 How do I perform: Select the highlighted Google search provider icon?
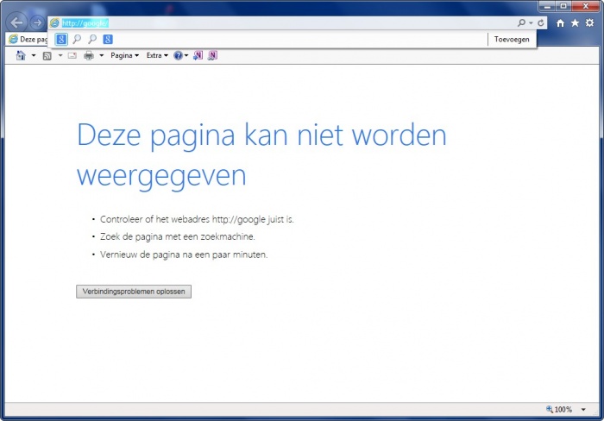point(61,39)
